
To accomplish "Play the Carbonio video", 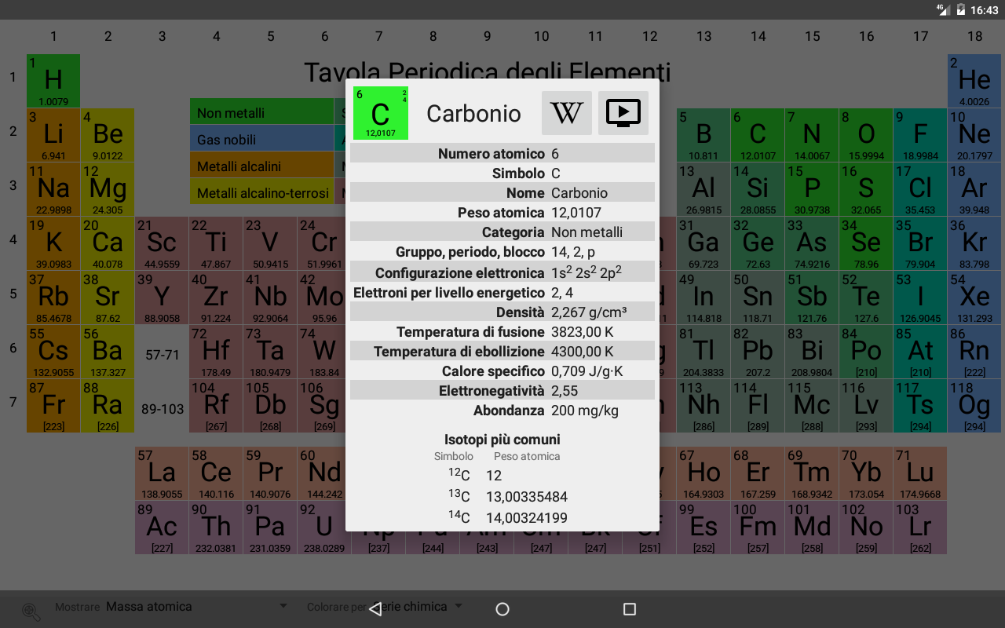I will pyautogui.click(x=623, y=113).
